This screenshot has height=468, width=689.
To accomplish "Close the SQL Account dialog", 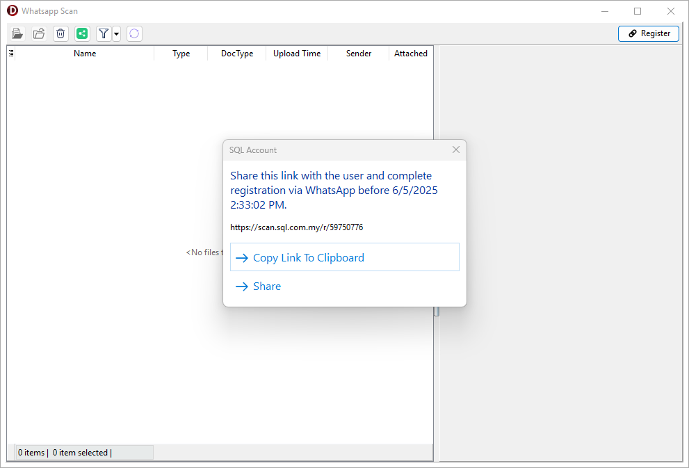I will pos(456,150).
